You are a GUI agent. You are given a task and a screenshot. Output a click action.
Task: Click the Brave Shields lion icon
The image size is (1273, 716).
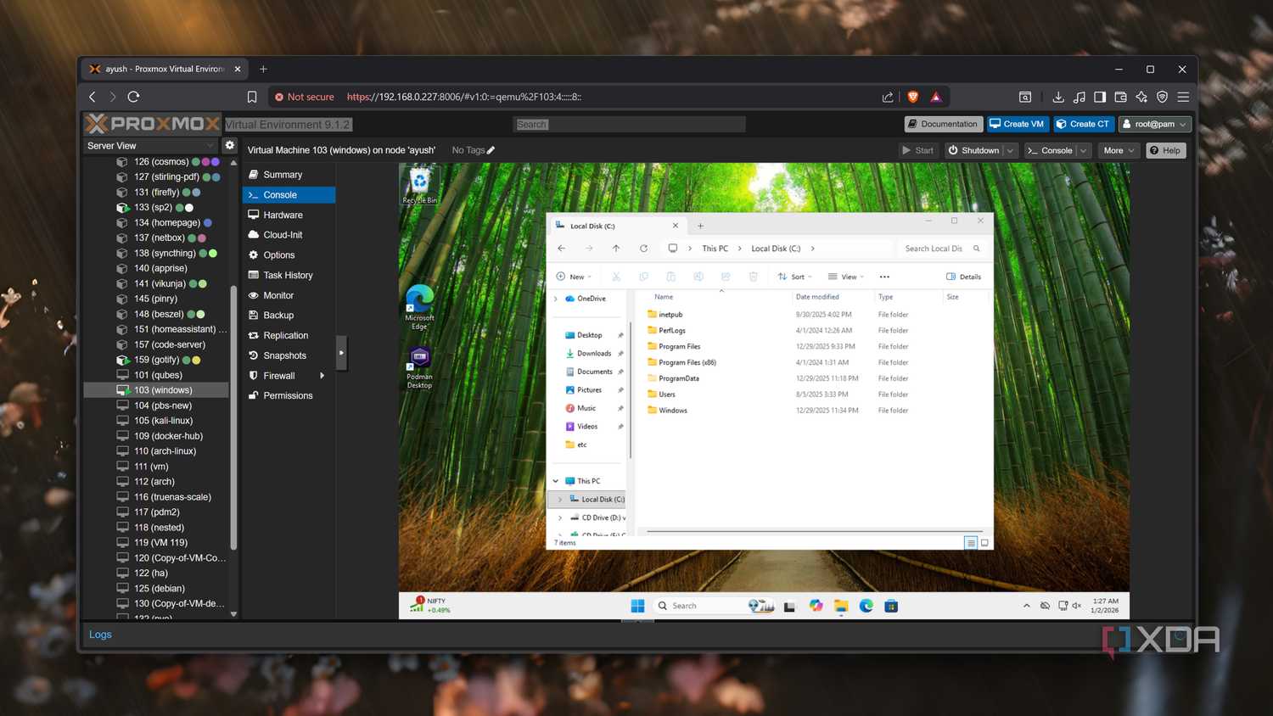(x=913, y=97)
